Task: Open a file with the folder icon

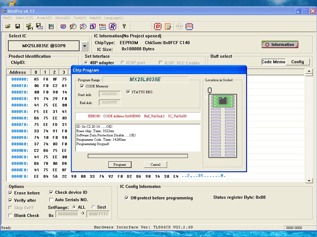Action: pos(8,27)
